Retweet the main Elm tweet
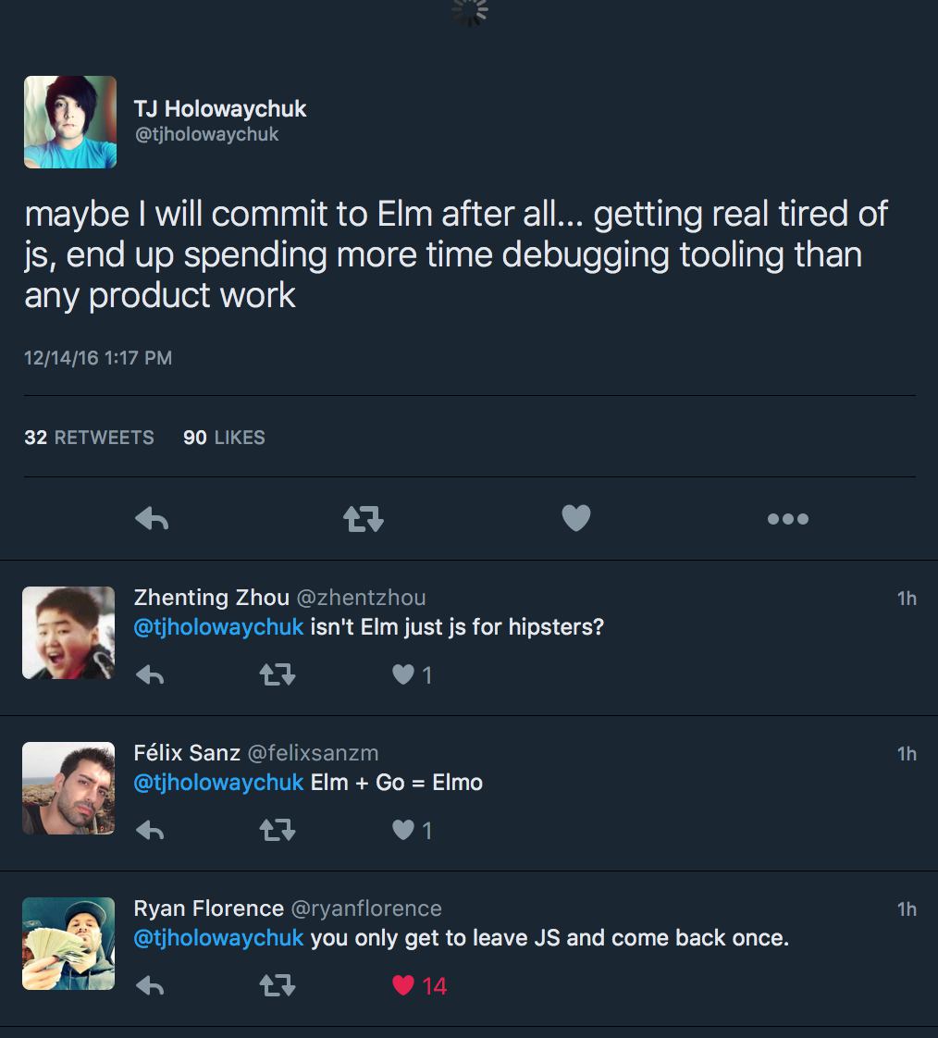This screenshot has width=938, height=1038. [364, 519]
